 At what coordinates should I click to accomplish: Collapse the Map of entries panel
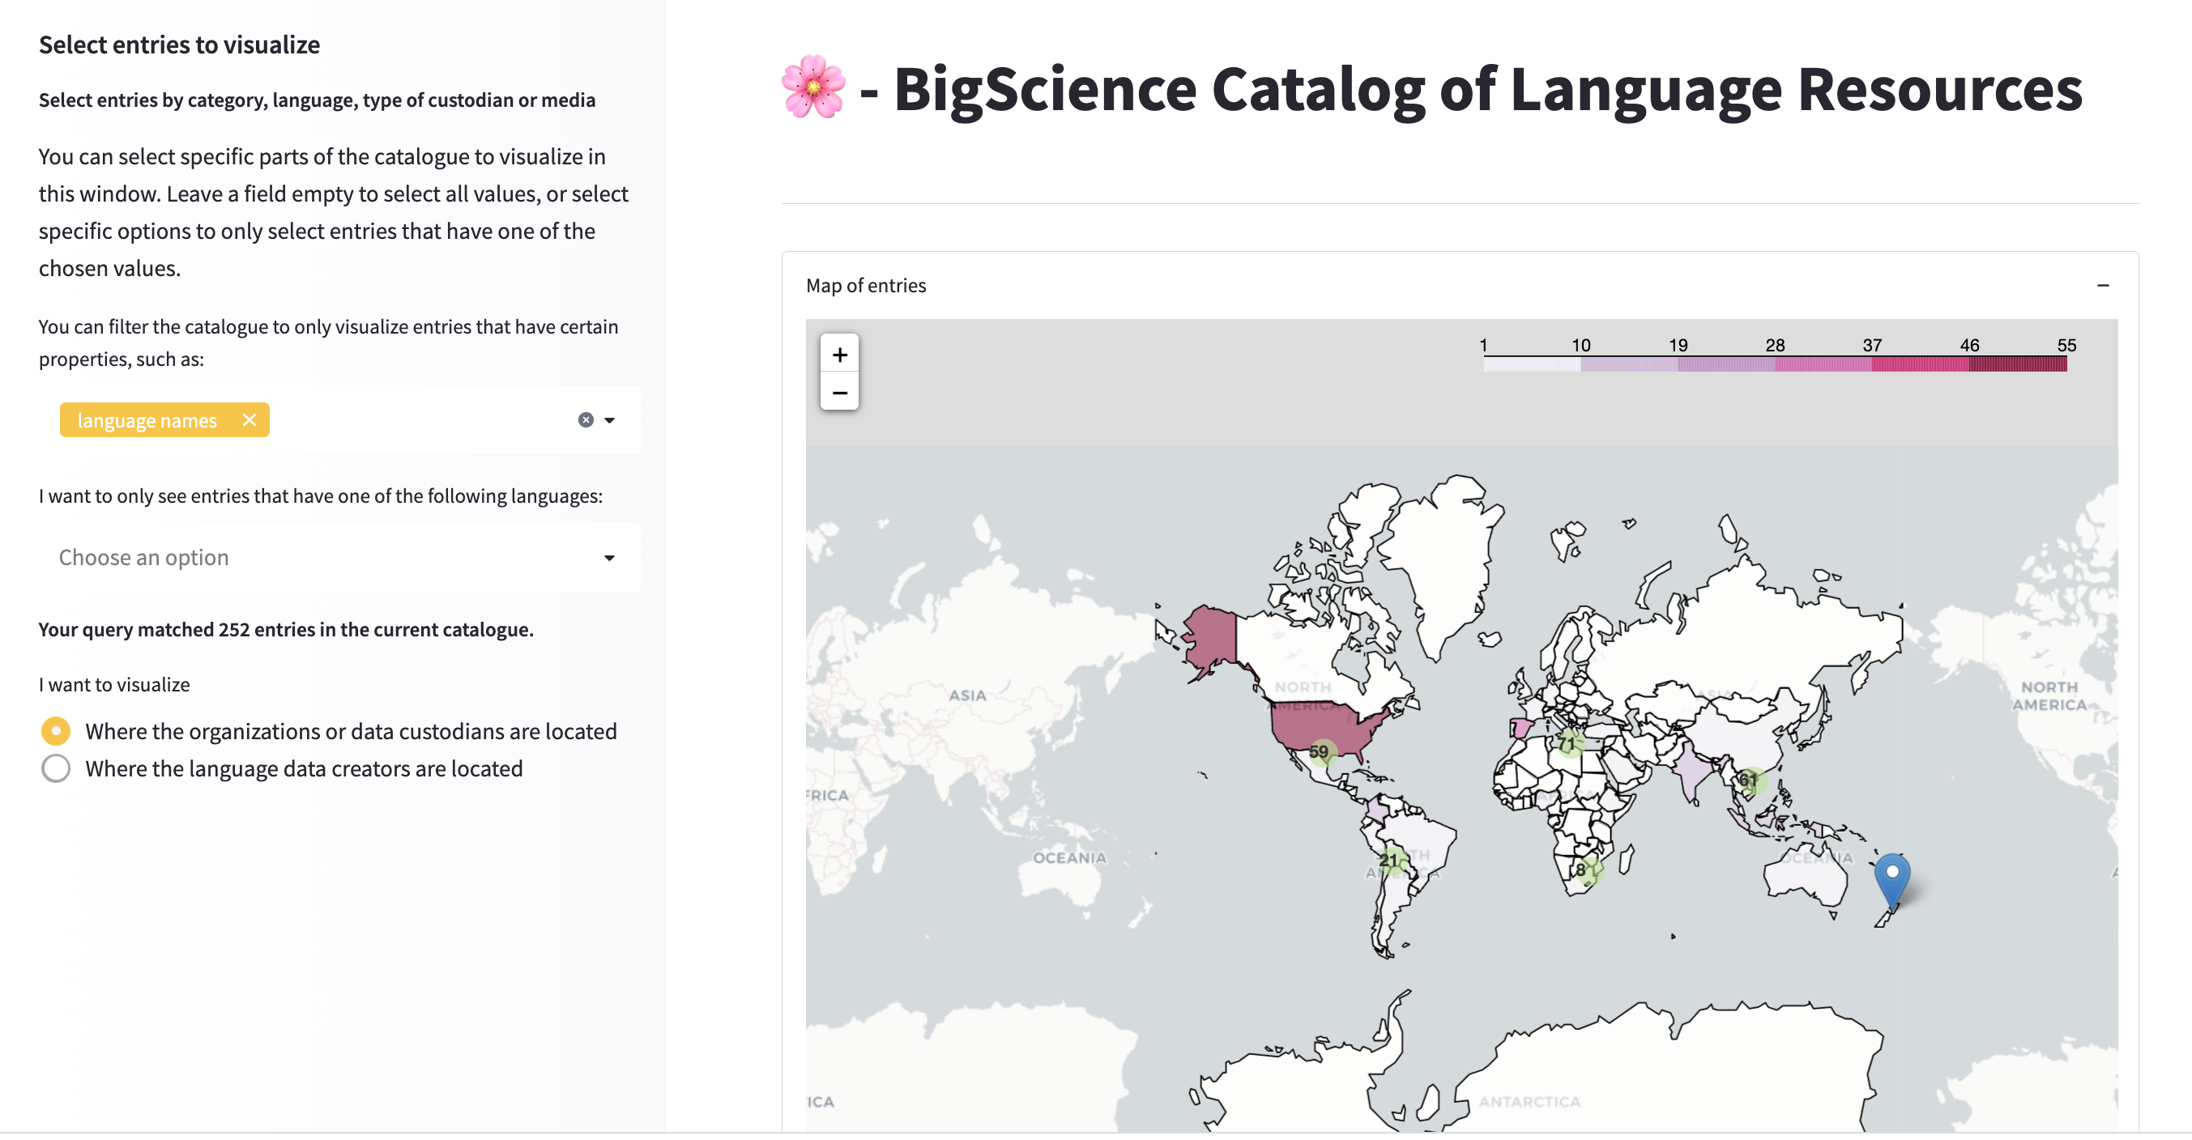click(2103, 286)
